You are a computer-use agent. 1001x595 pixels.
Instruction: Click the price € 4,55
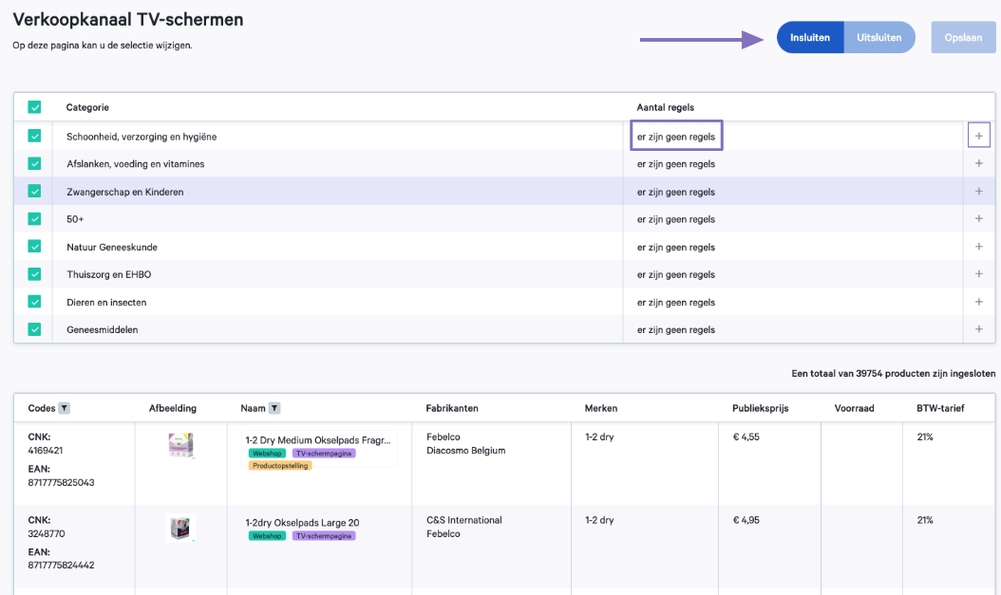pyautogui.click(x=746, y=437)
